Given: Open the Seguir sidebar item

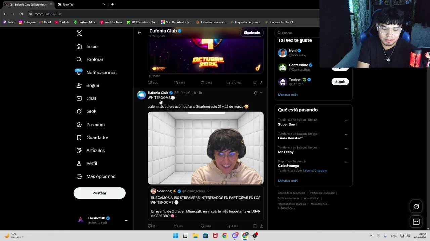Looking at the screenshot, I should [x=88, y=85].
